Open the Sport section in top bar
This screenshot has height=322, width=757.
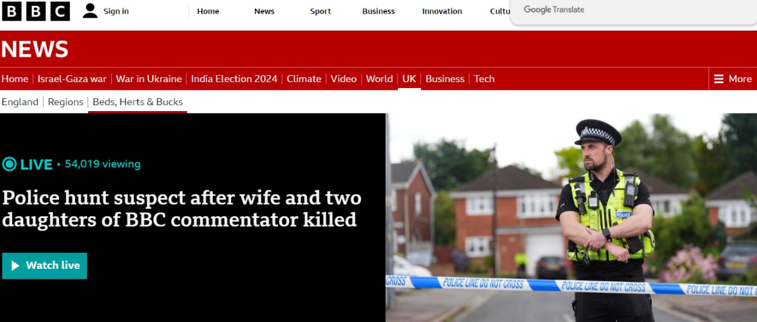pos(321,11)
